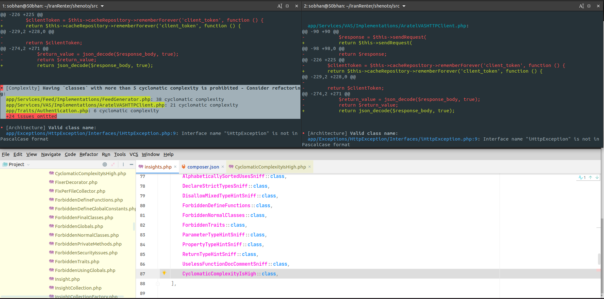Collapse all nodes with Project panel collapse icon
The image size is (604, 299).
click(x=113, y=164)
